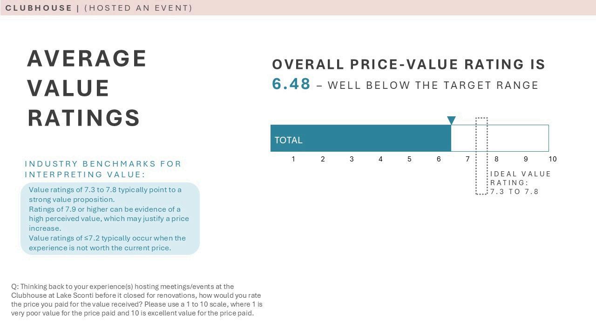Click the light blue benchmarks text box
The image size is (596, 335).
coord(110,219)
